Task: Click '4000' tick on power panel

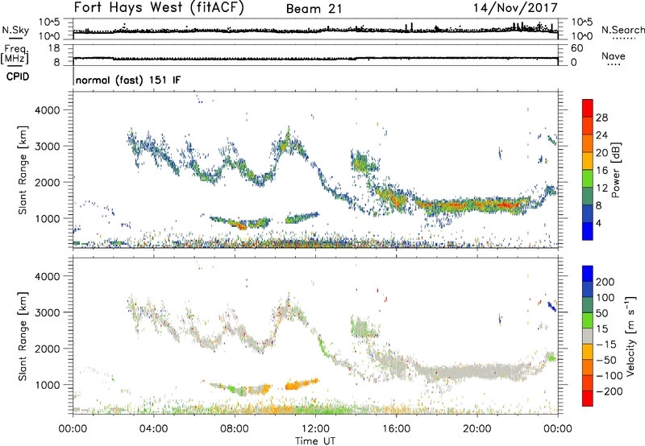Action: coord(48,110)
